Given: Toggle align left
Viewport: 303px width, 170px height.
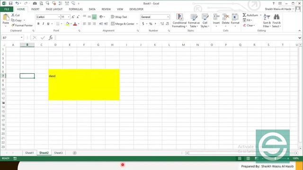Looking at the screenshot, I should [x=84, y=24].
